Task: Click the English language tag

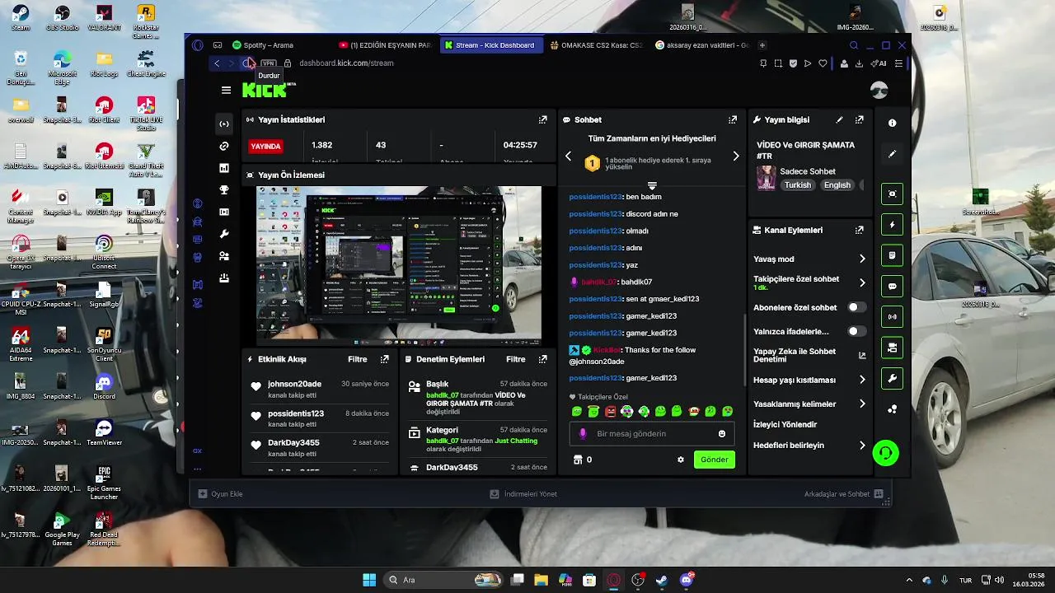Action: click(837, 185)
